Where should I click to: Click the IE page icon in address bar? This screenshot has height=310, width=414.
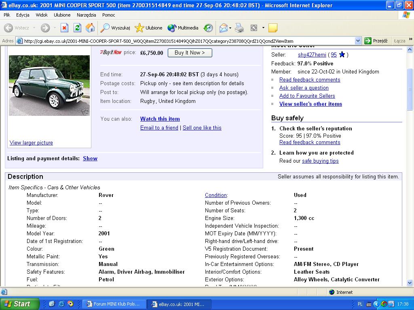click(x=19, y=41)
